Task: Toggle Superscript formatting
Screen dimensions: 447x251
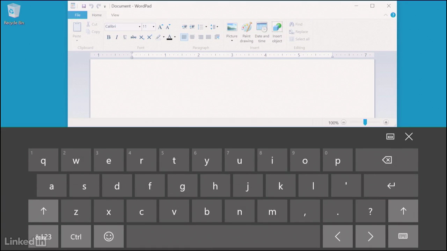Action: click(149, 37)
